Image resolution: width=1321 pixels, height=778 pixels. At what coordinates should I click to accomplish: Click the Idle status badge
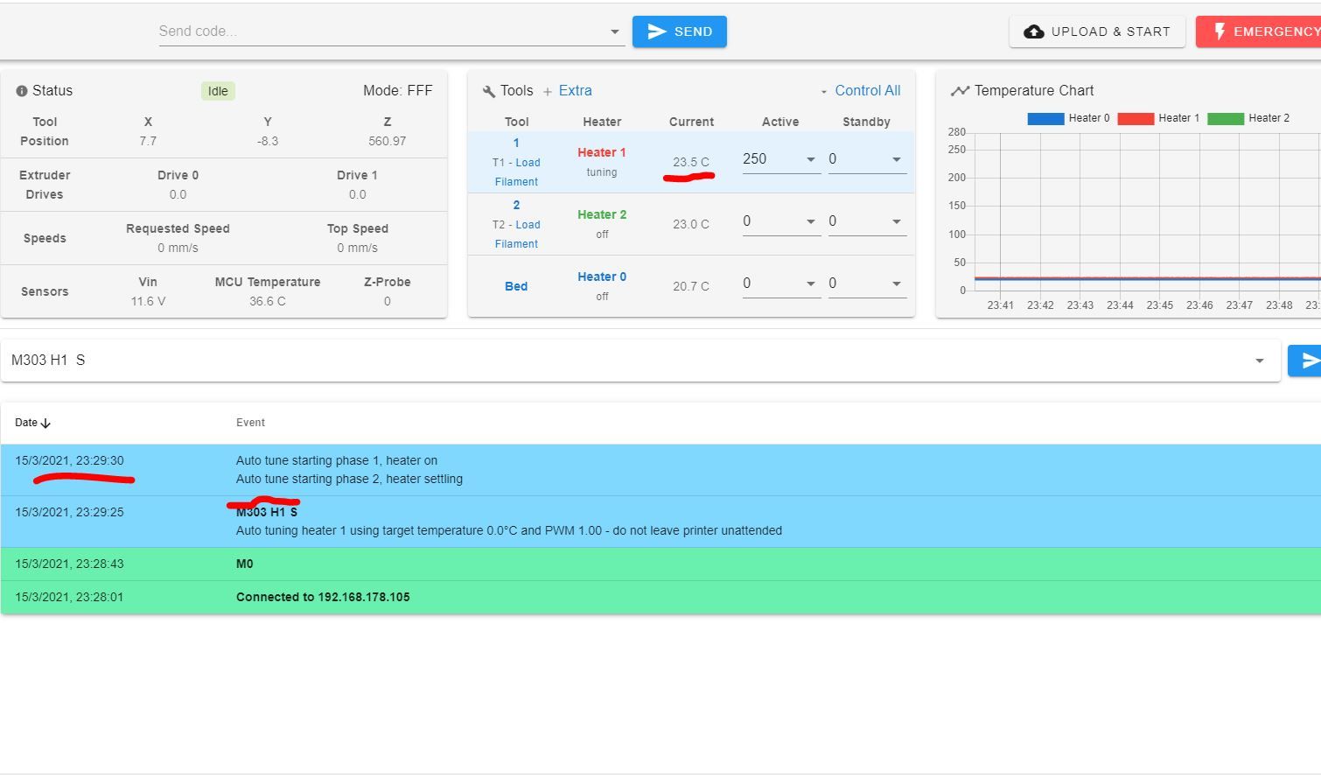click(x=218, y=91)
